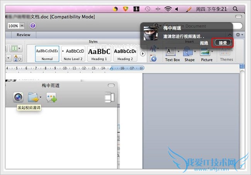Screen dimensions: 251x175
Task: Apply the Note Level 2 style
Action: [73, 54]
